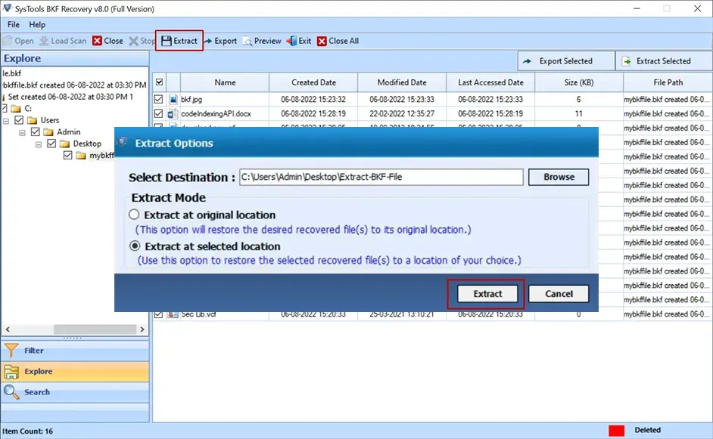Click the Extract Selected button
Image resolution: width=713 pixels, height=439 pixels.
[x=664, y=61]
